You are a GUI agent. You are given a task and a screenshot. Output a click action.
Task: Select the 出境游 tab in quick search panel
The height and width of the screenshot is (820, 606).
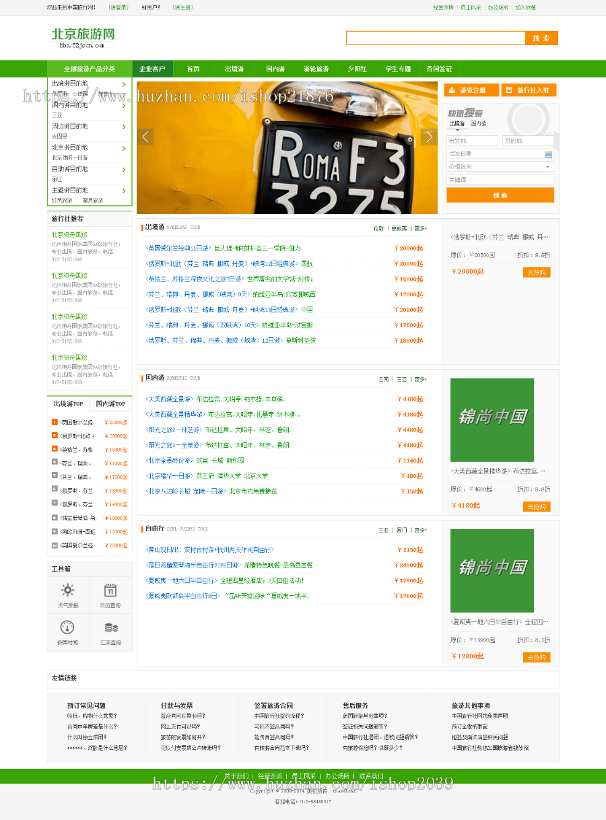[x=458, y=123]
